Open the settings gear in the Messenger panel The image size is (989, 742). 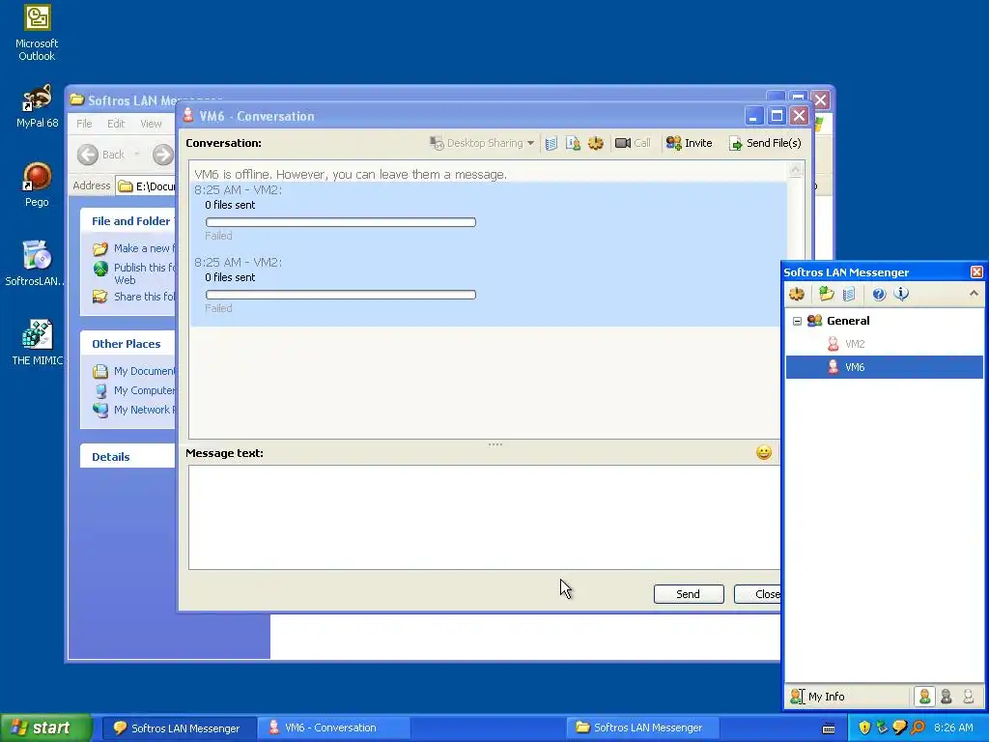[x=797, y=294]
